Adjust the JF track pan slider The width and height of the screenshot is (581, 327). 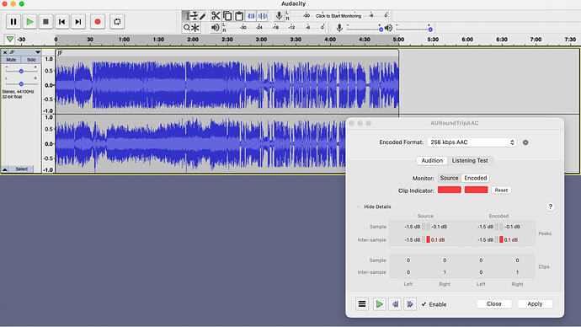pos(21,83)
